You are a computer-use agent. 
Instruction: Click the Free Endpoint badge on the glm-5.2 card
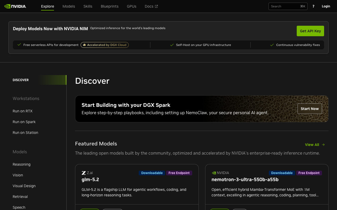(x=179, y=173)
